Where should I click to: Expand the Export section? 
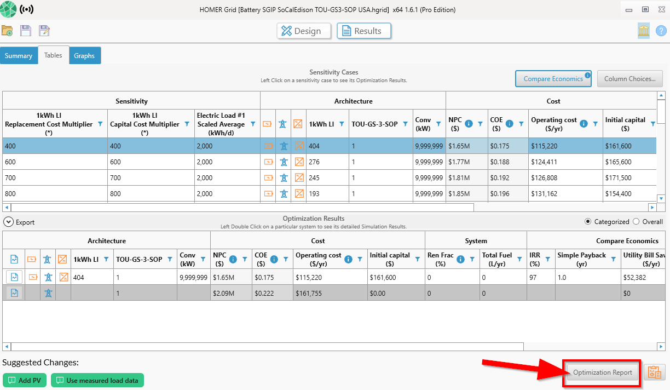coord(8,221)
